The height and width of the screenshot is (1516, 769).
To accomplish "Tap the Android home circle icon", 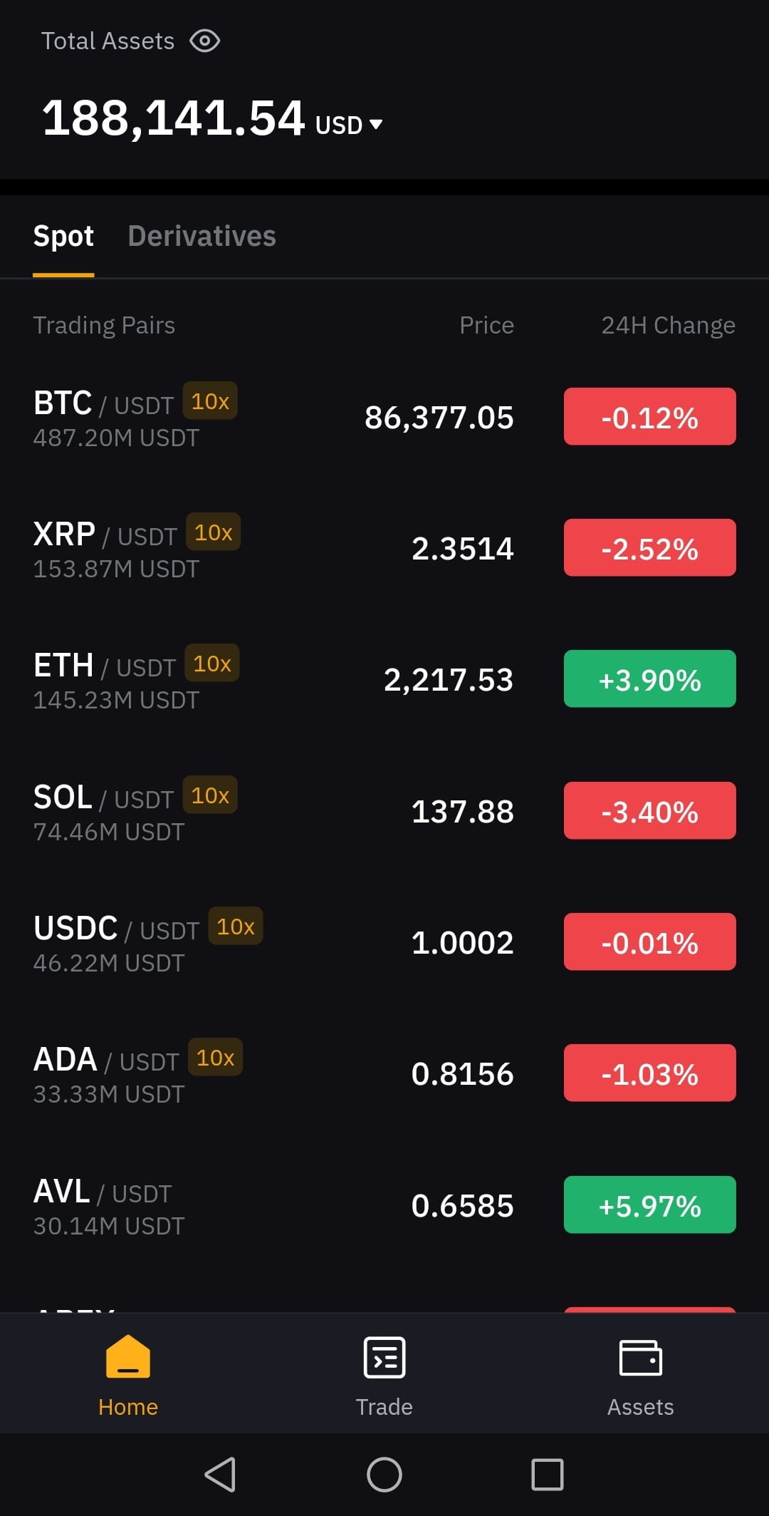I will pyautogui.click(x=384, y=1474).
